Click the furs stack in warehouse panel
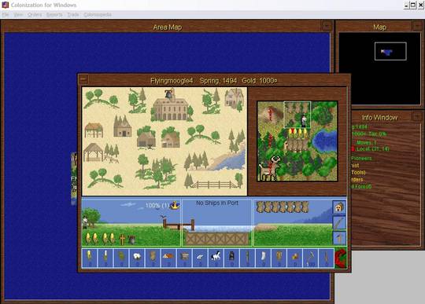 coord(283,207)
